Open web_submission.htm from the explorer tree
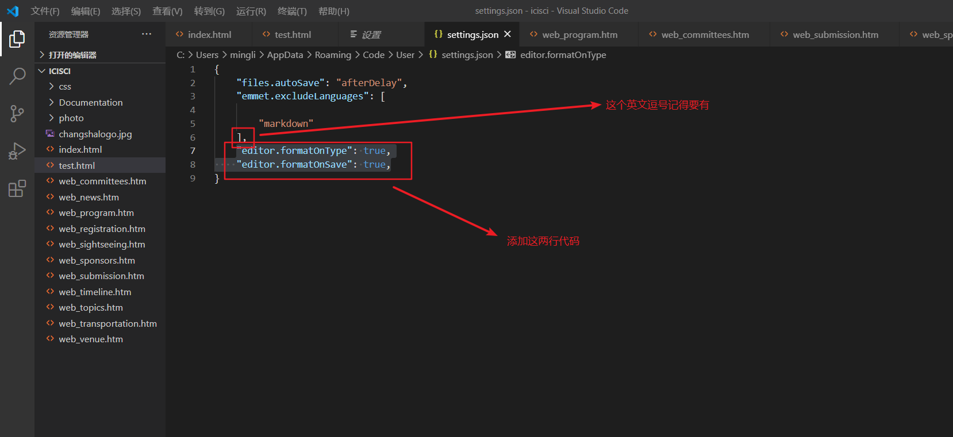 click(101, 276)
